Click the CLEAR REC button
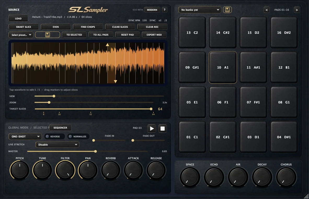This screenshot has height=199, width=309. click(152, 27)
